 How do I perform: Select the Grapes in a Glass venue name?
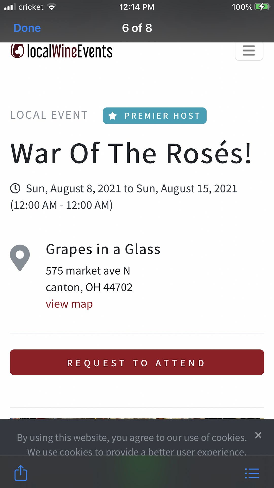(103, 249)
